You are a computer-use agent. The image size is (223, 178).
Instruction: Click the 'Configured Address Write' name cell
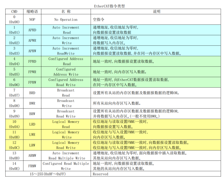[66, 72]
